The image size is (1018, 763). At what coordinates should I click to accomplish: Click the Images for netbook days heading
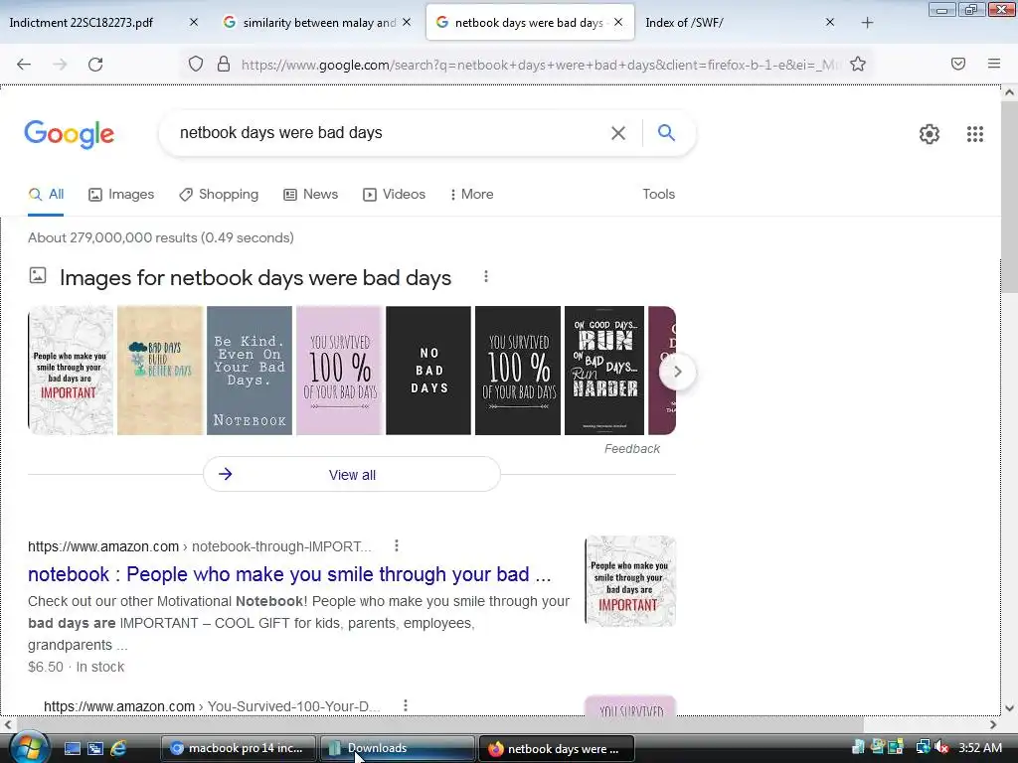click(255, 278)
